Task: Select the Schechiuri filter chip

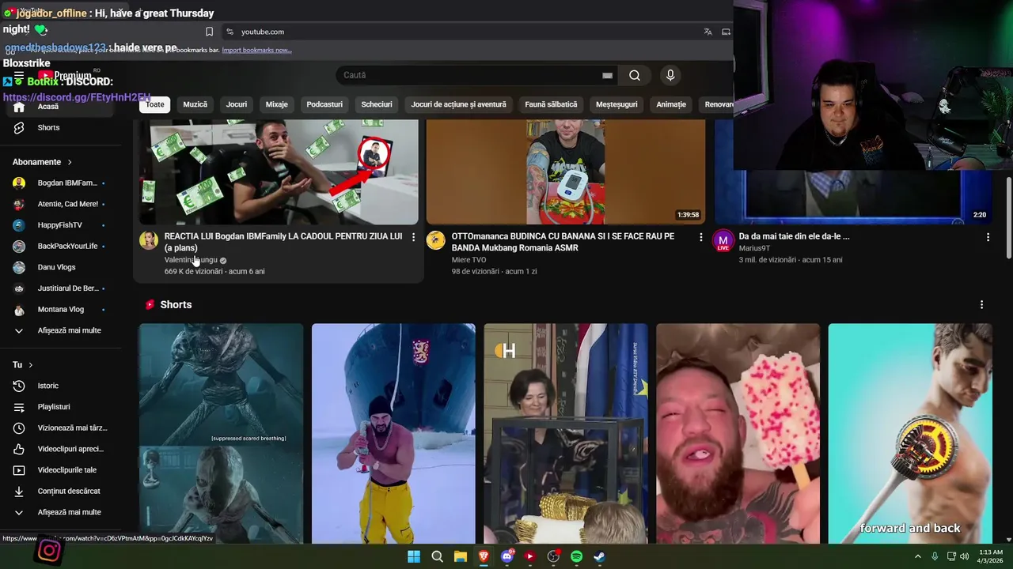Action: click(377, 104)
